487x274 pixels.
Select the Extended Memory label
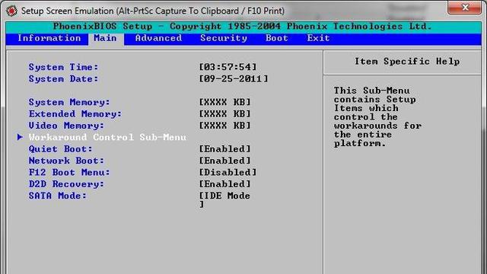pos(75,114)
